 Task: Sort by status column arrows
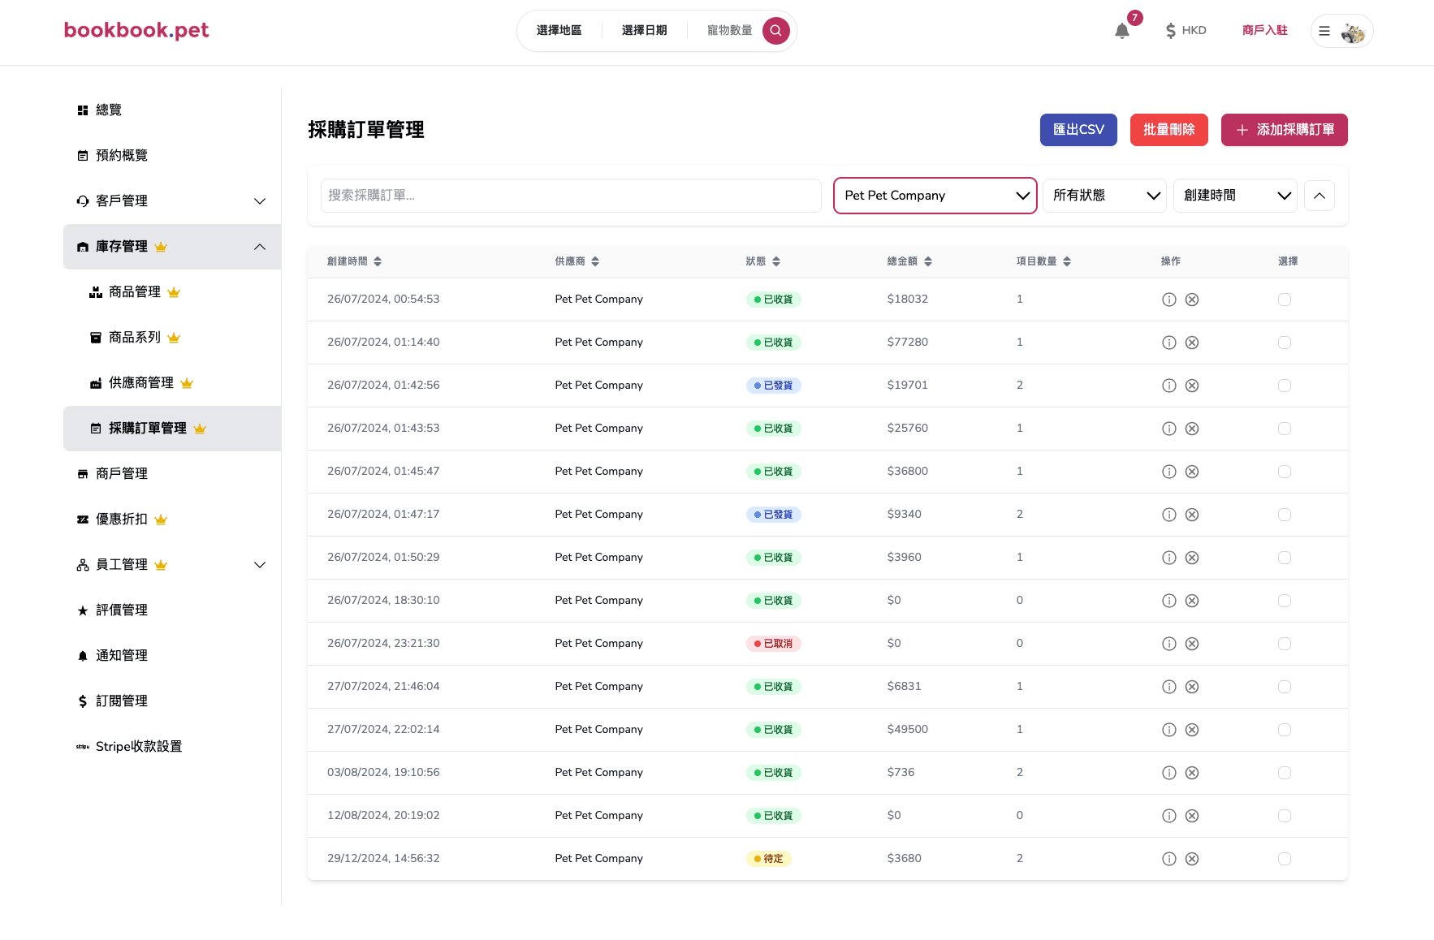tap(776, 261)
